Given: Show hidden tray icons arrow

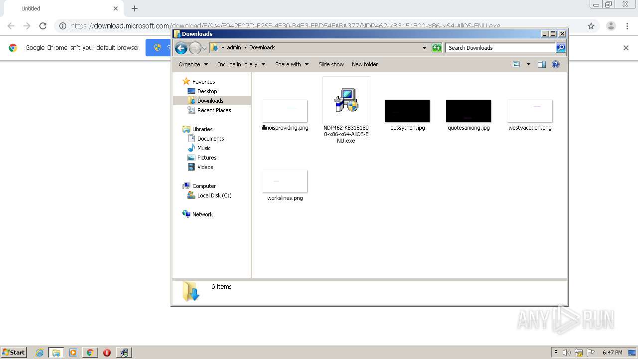Looking at the screenshot, I should 556,352.
